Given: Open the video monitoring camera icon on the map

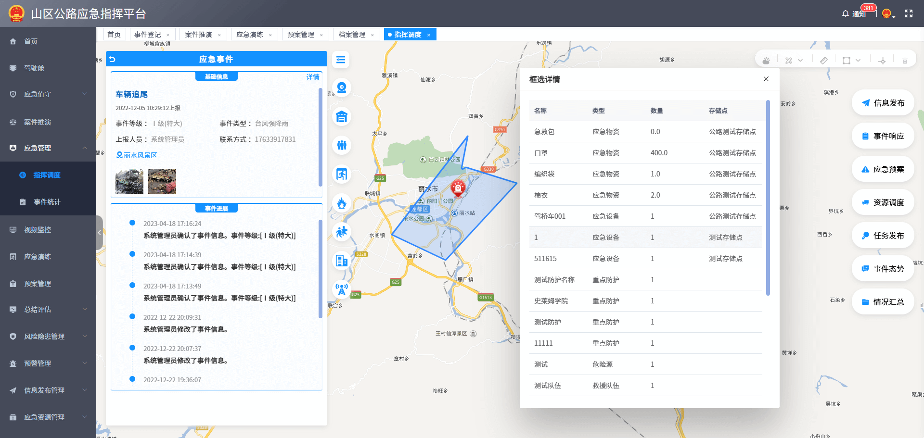Looking at the screenshot, I should [342, 88].
